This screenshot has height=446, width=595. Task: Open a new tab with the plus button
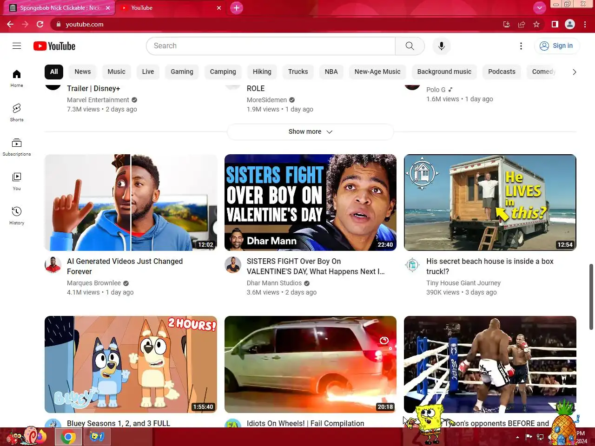point(236,8)
